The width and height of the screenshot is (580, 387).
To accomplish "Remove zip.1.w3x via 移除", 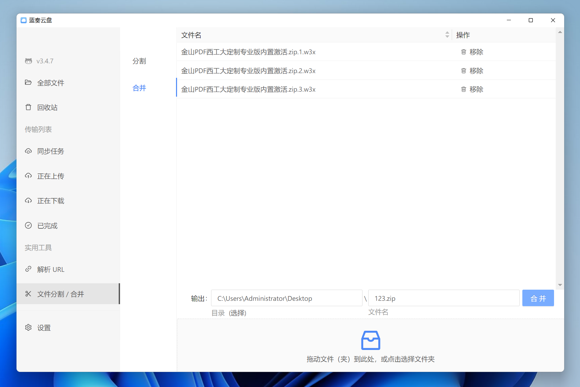I will pos(472,52).
